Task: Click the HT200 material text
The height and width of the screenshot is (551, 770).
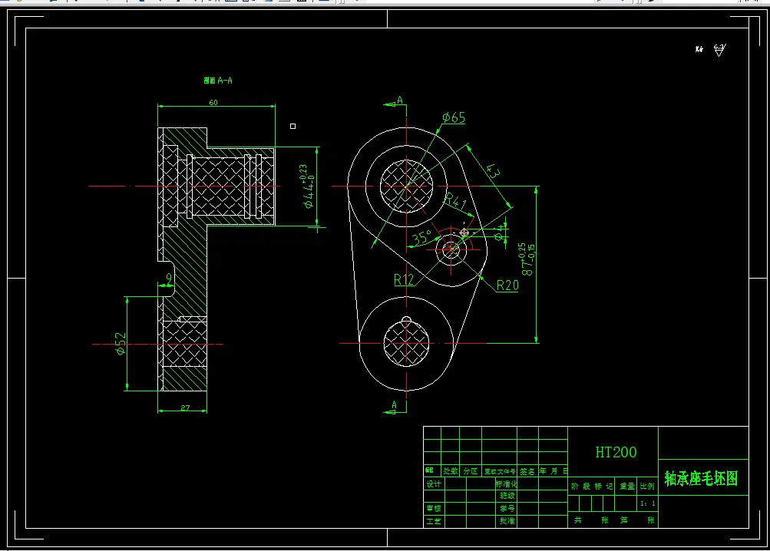Action: click(x=616, y=452)
